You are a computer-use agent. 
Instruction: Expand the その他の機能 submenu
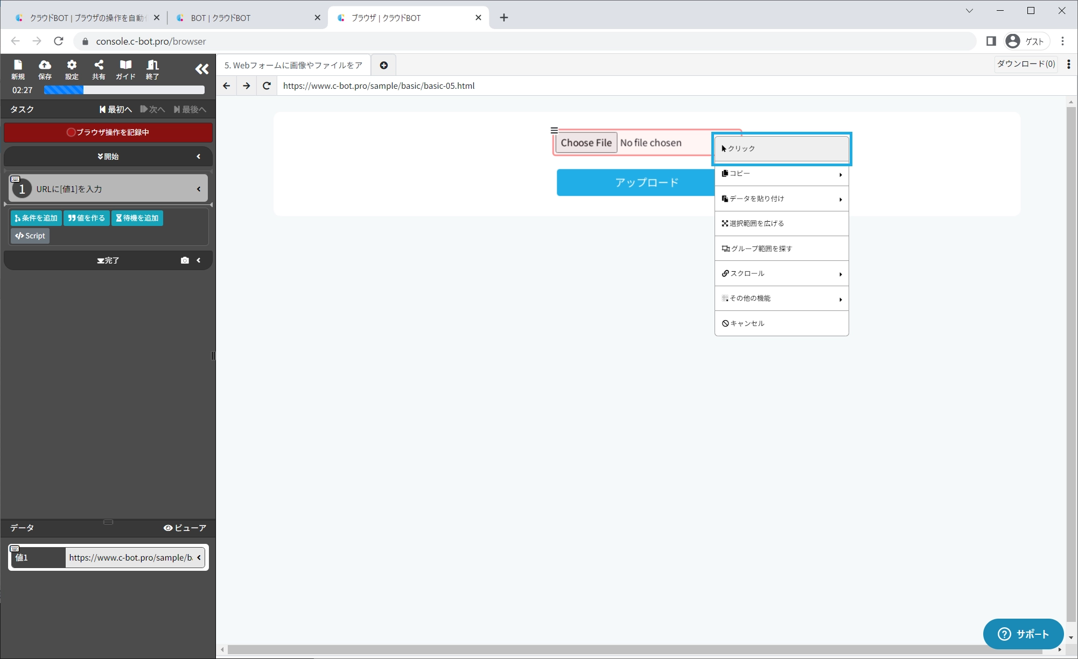tap(781, 299)
